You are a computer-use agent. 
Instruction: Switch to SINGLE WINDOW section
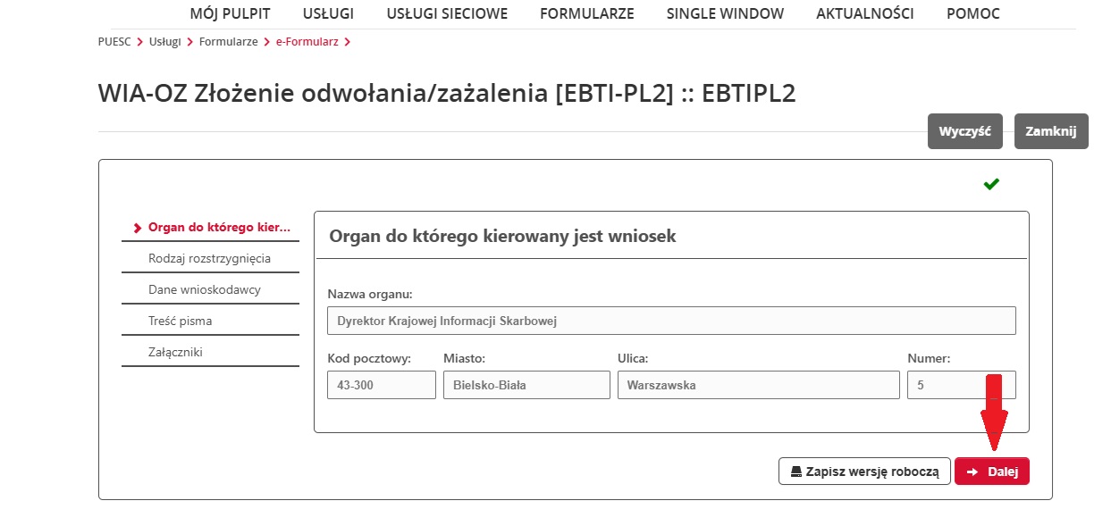725,13
